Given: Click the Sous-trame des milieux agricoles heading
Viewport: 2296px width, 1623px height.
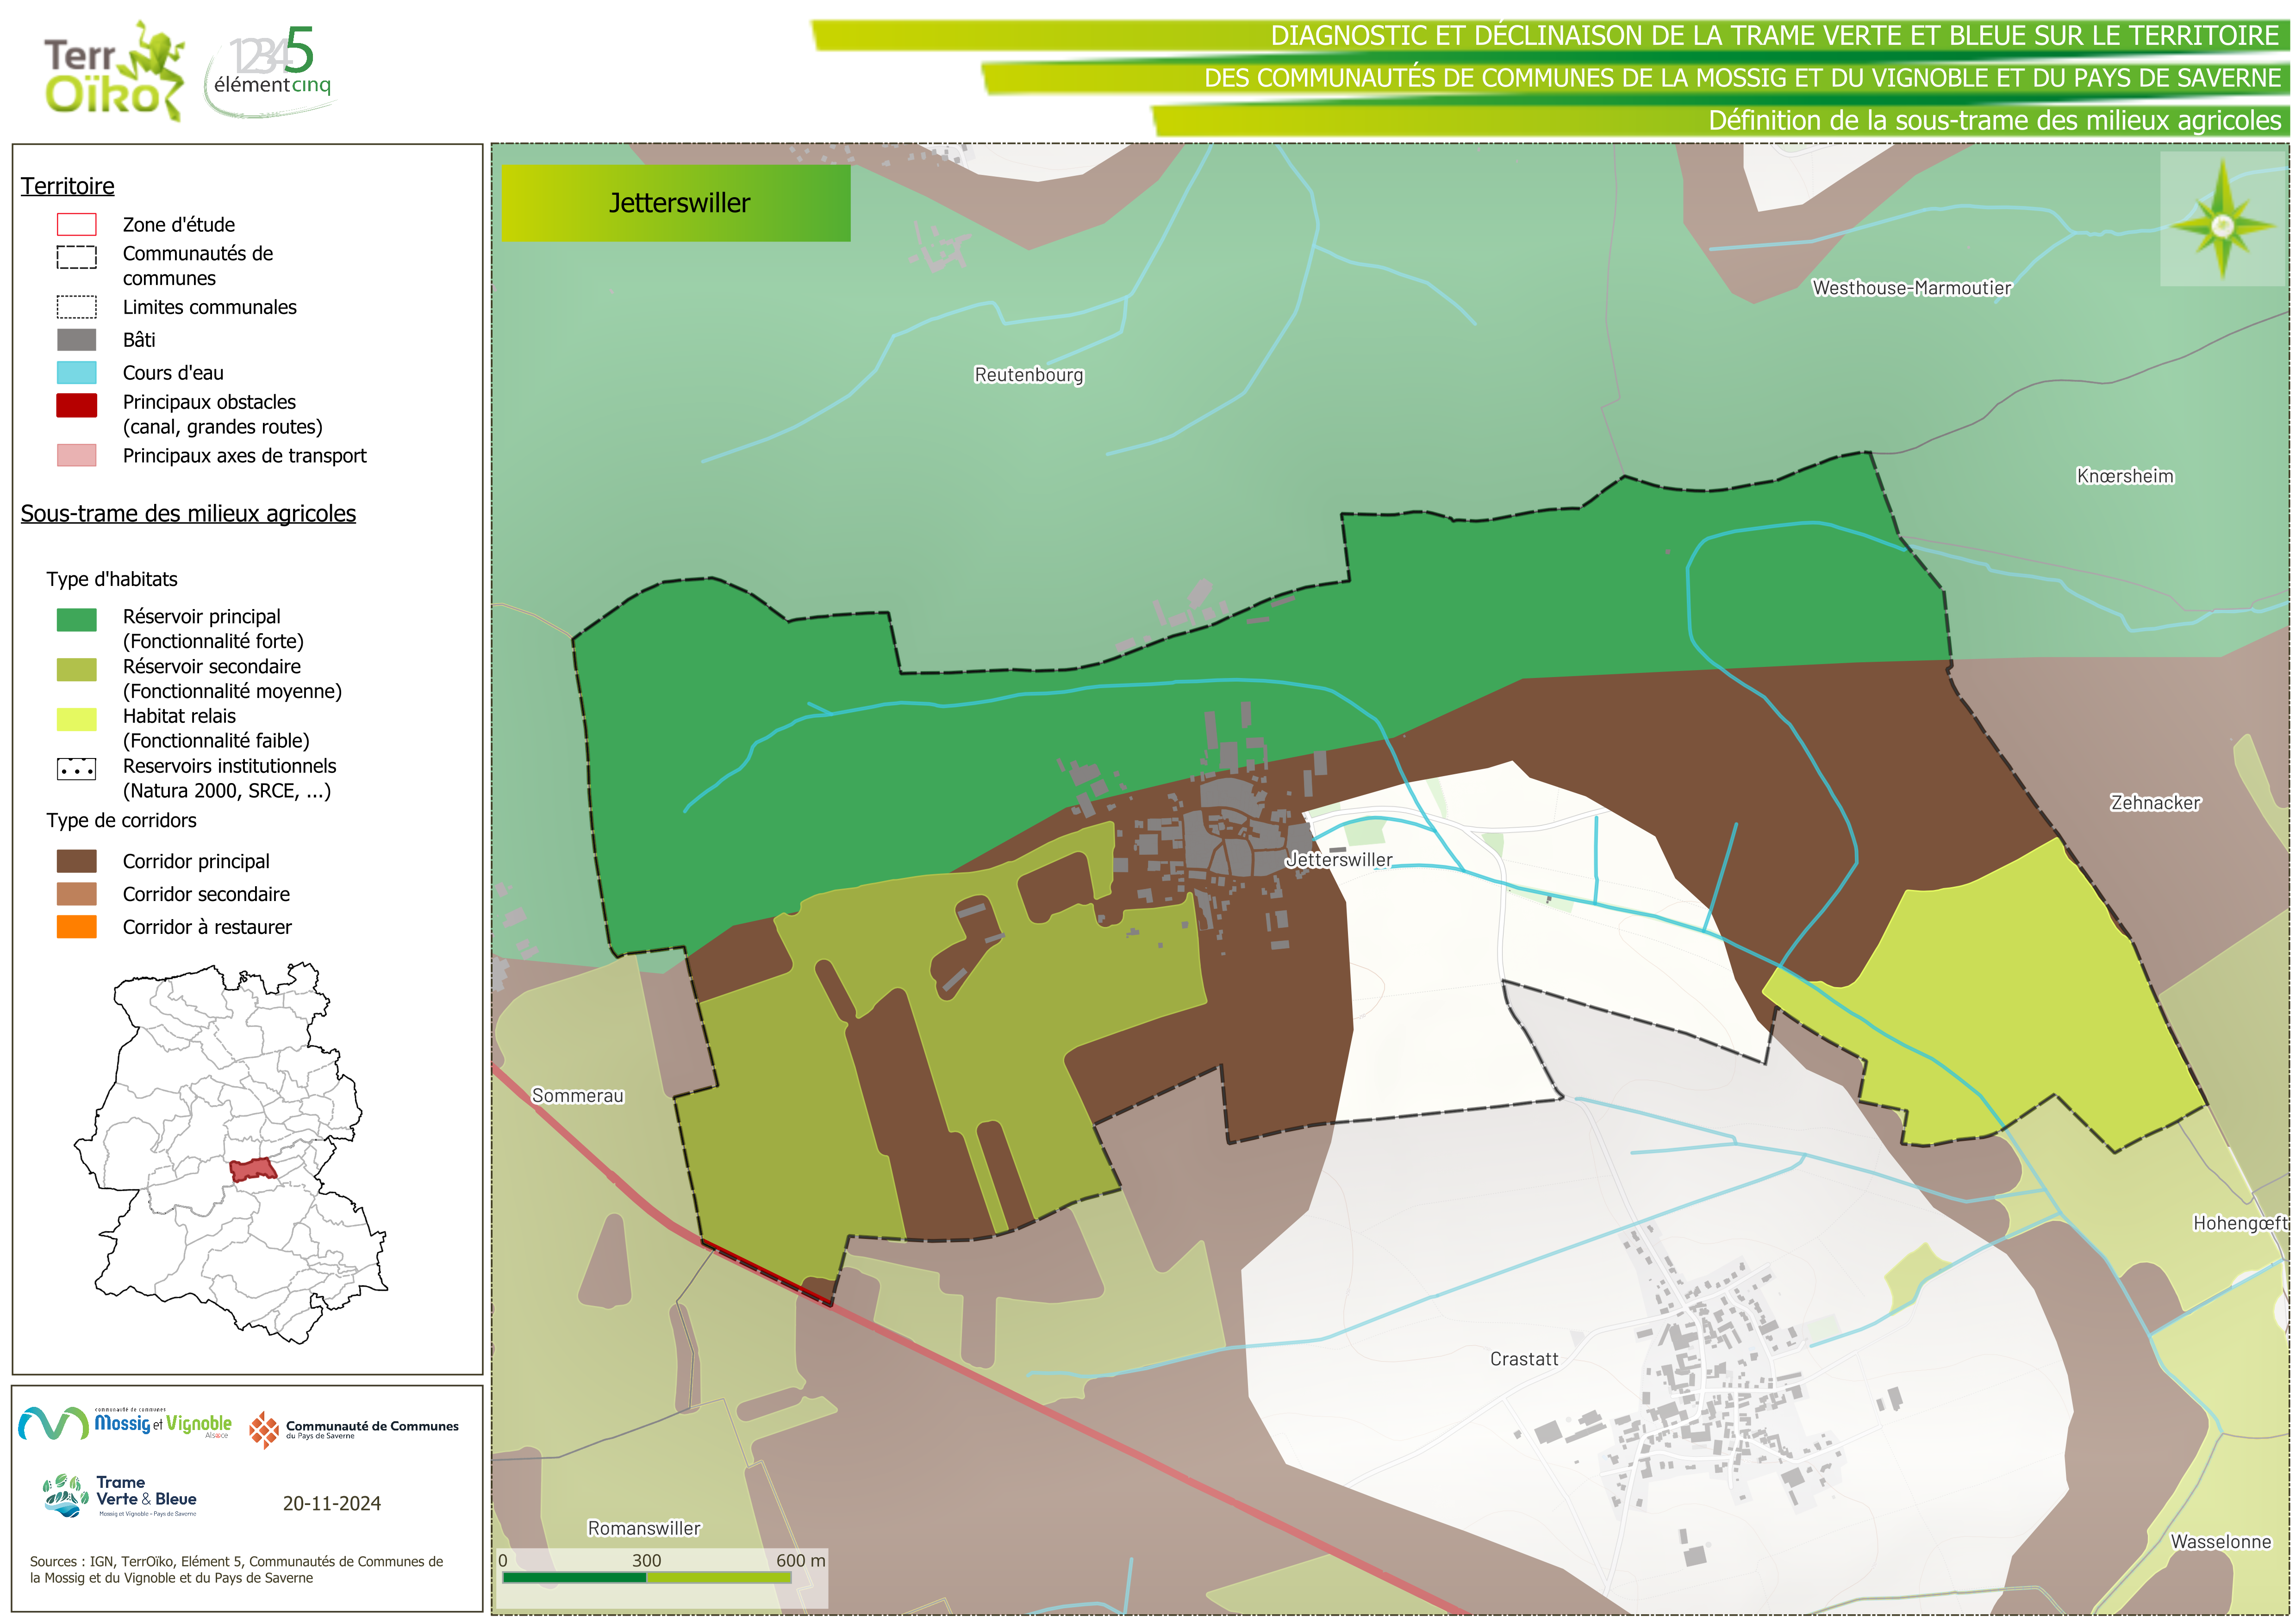Looking at the screenshot, I should 188,513.
